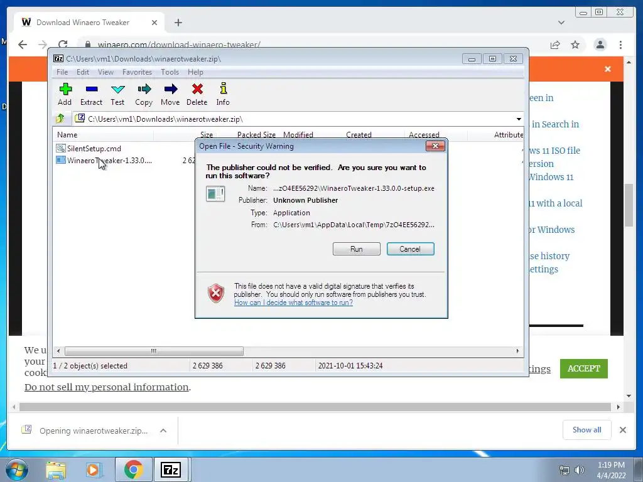Click the volume icon in the system tray
643x482 pixels.
tap(580, 470)
